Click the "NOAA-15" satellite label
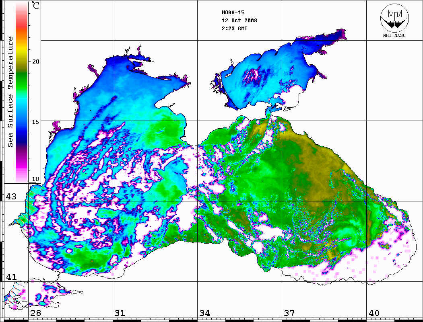423x322 pixels. point(233,12)
